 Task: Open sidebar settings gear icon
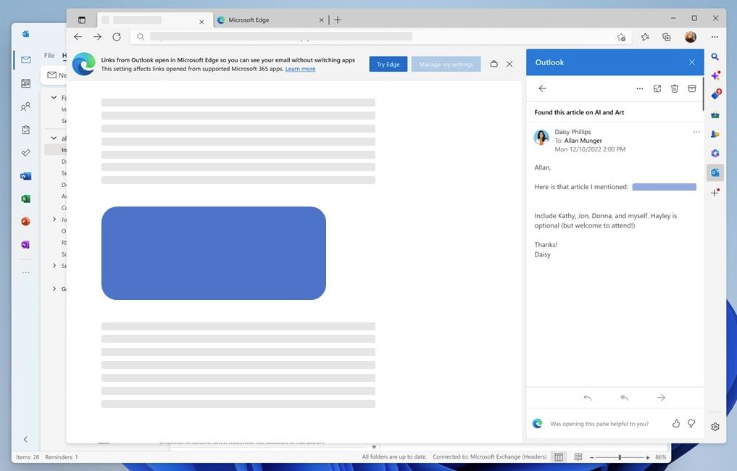tap(715, 427)
